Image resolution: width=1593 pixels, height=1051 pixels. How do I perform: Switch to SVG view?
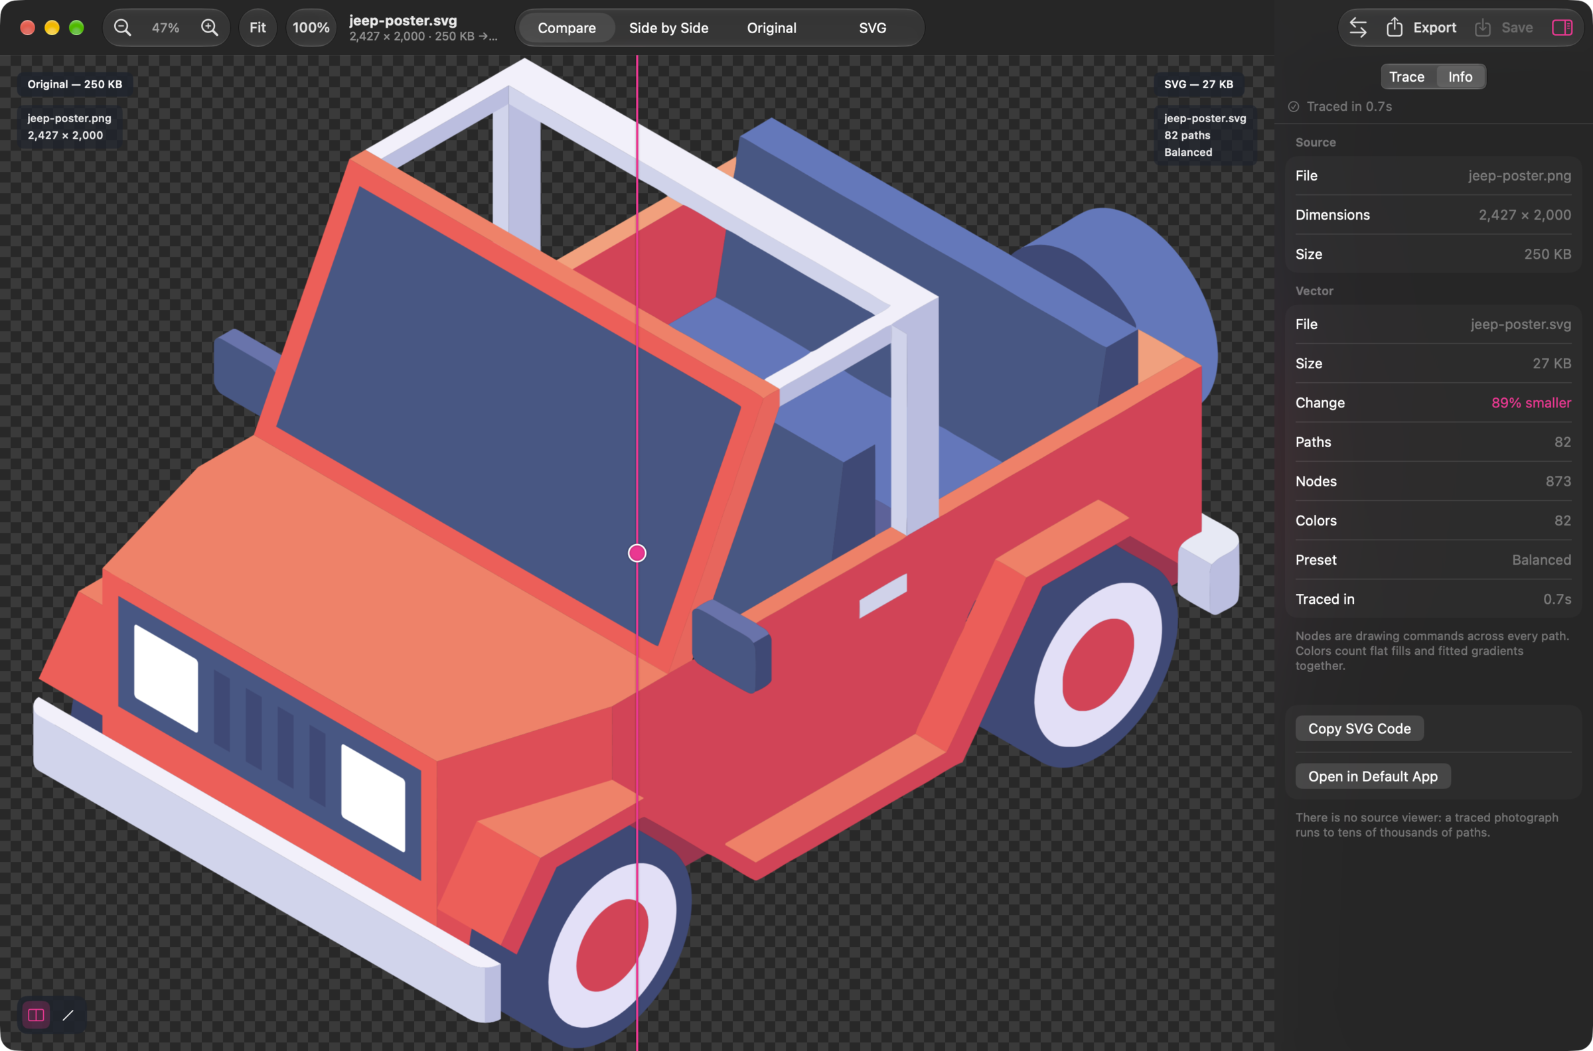pos(872,28)
